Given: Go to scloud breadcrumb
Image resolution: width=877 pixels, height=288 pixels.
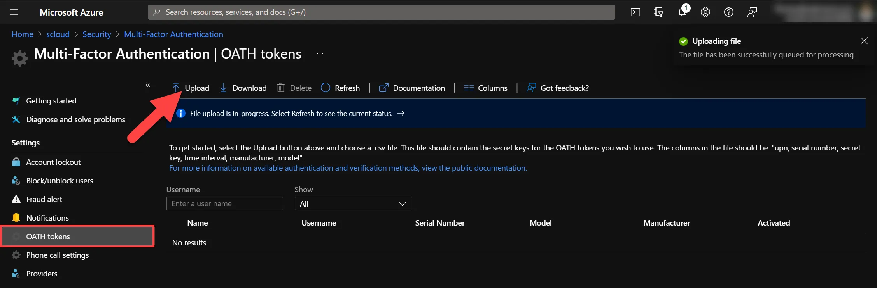Looking at the screenshot, I should [x=58, y=34].
